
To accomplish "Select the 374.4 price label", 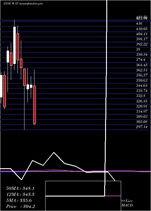I will point(141,60).
